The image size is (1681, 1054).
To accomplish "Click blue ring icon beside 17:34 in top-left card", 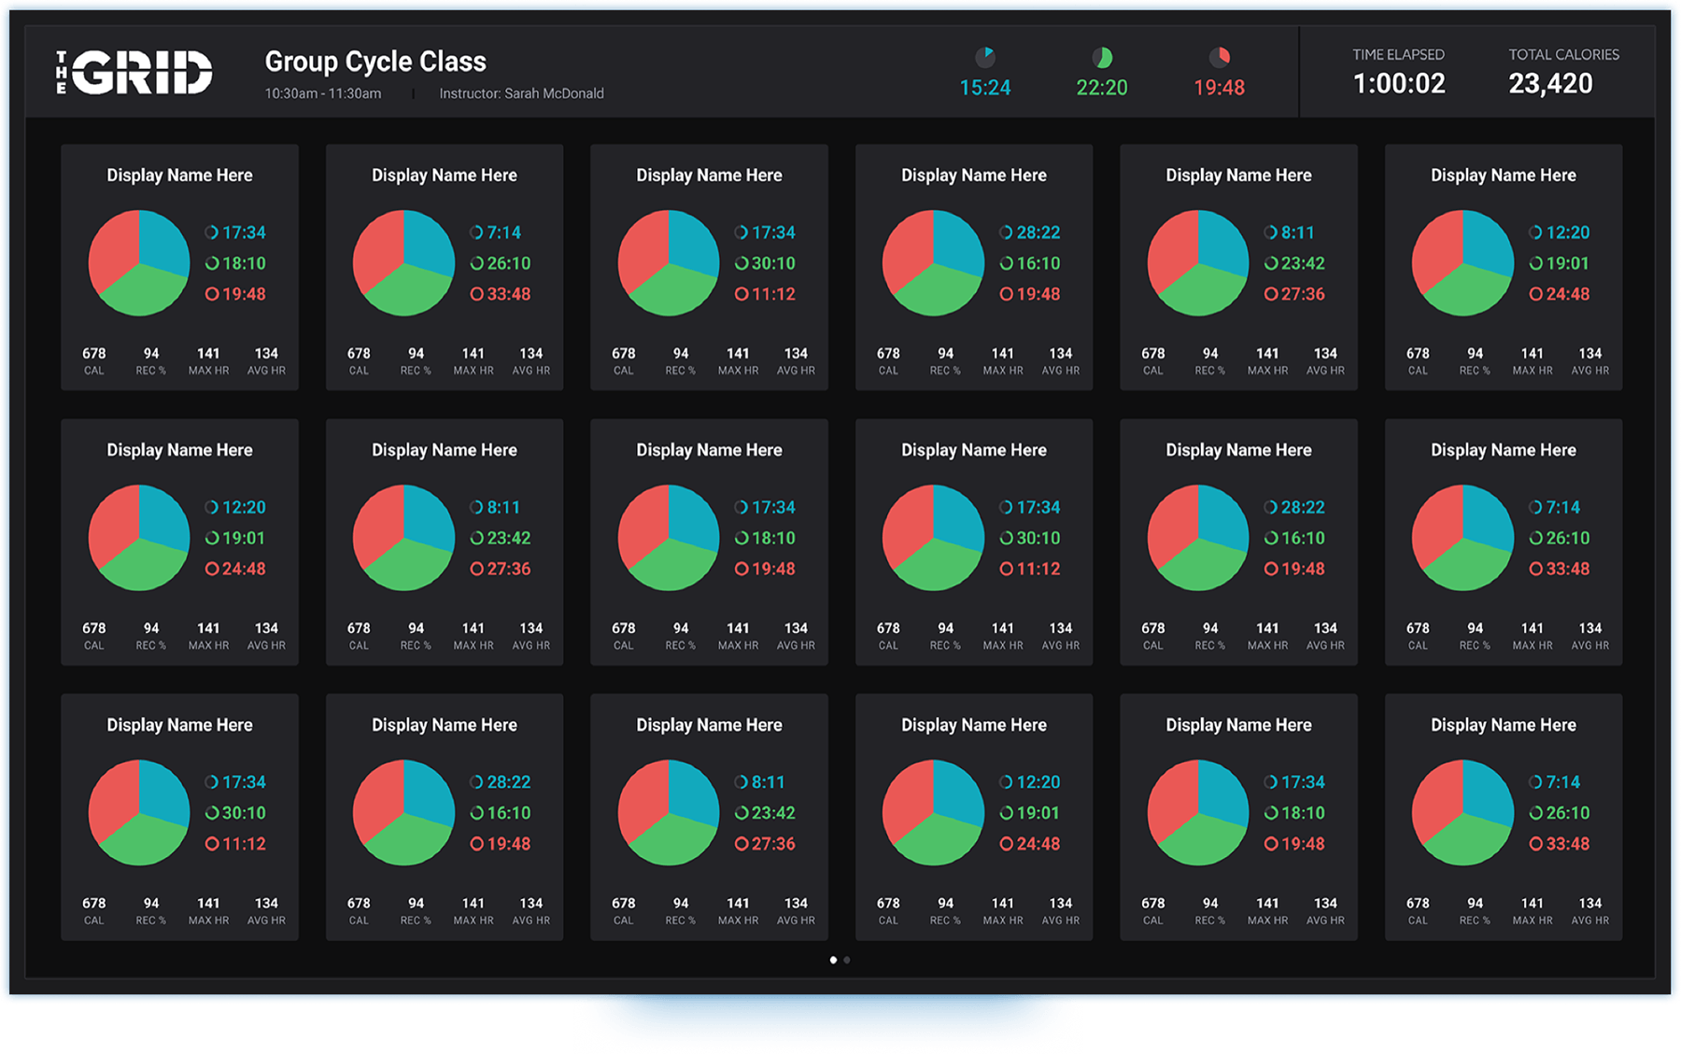I will pos(212,232).
